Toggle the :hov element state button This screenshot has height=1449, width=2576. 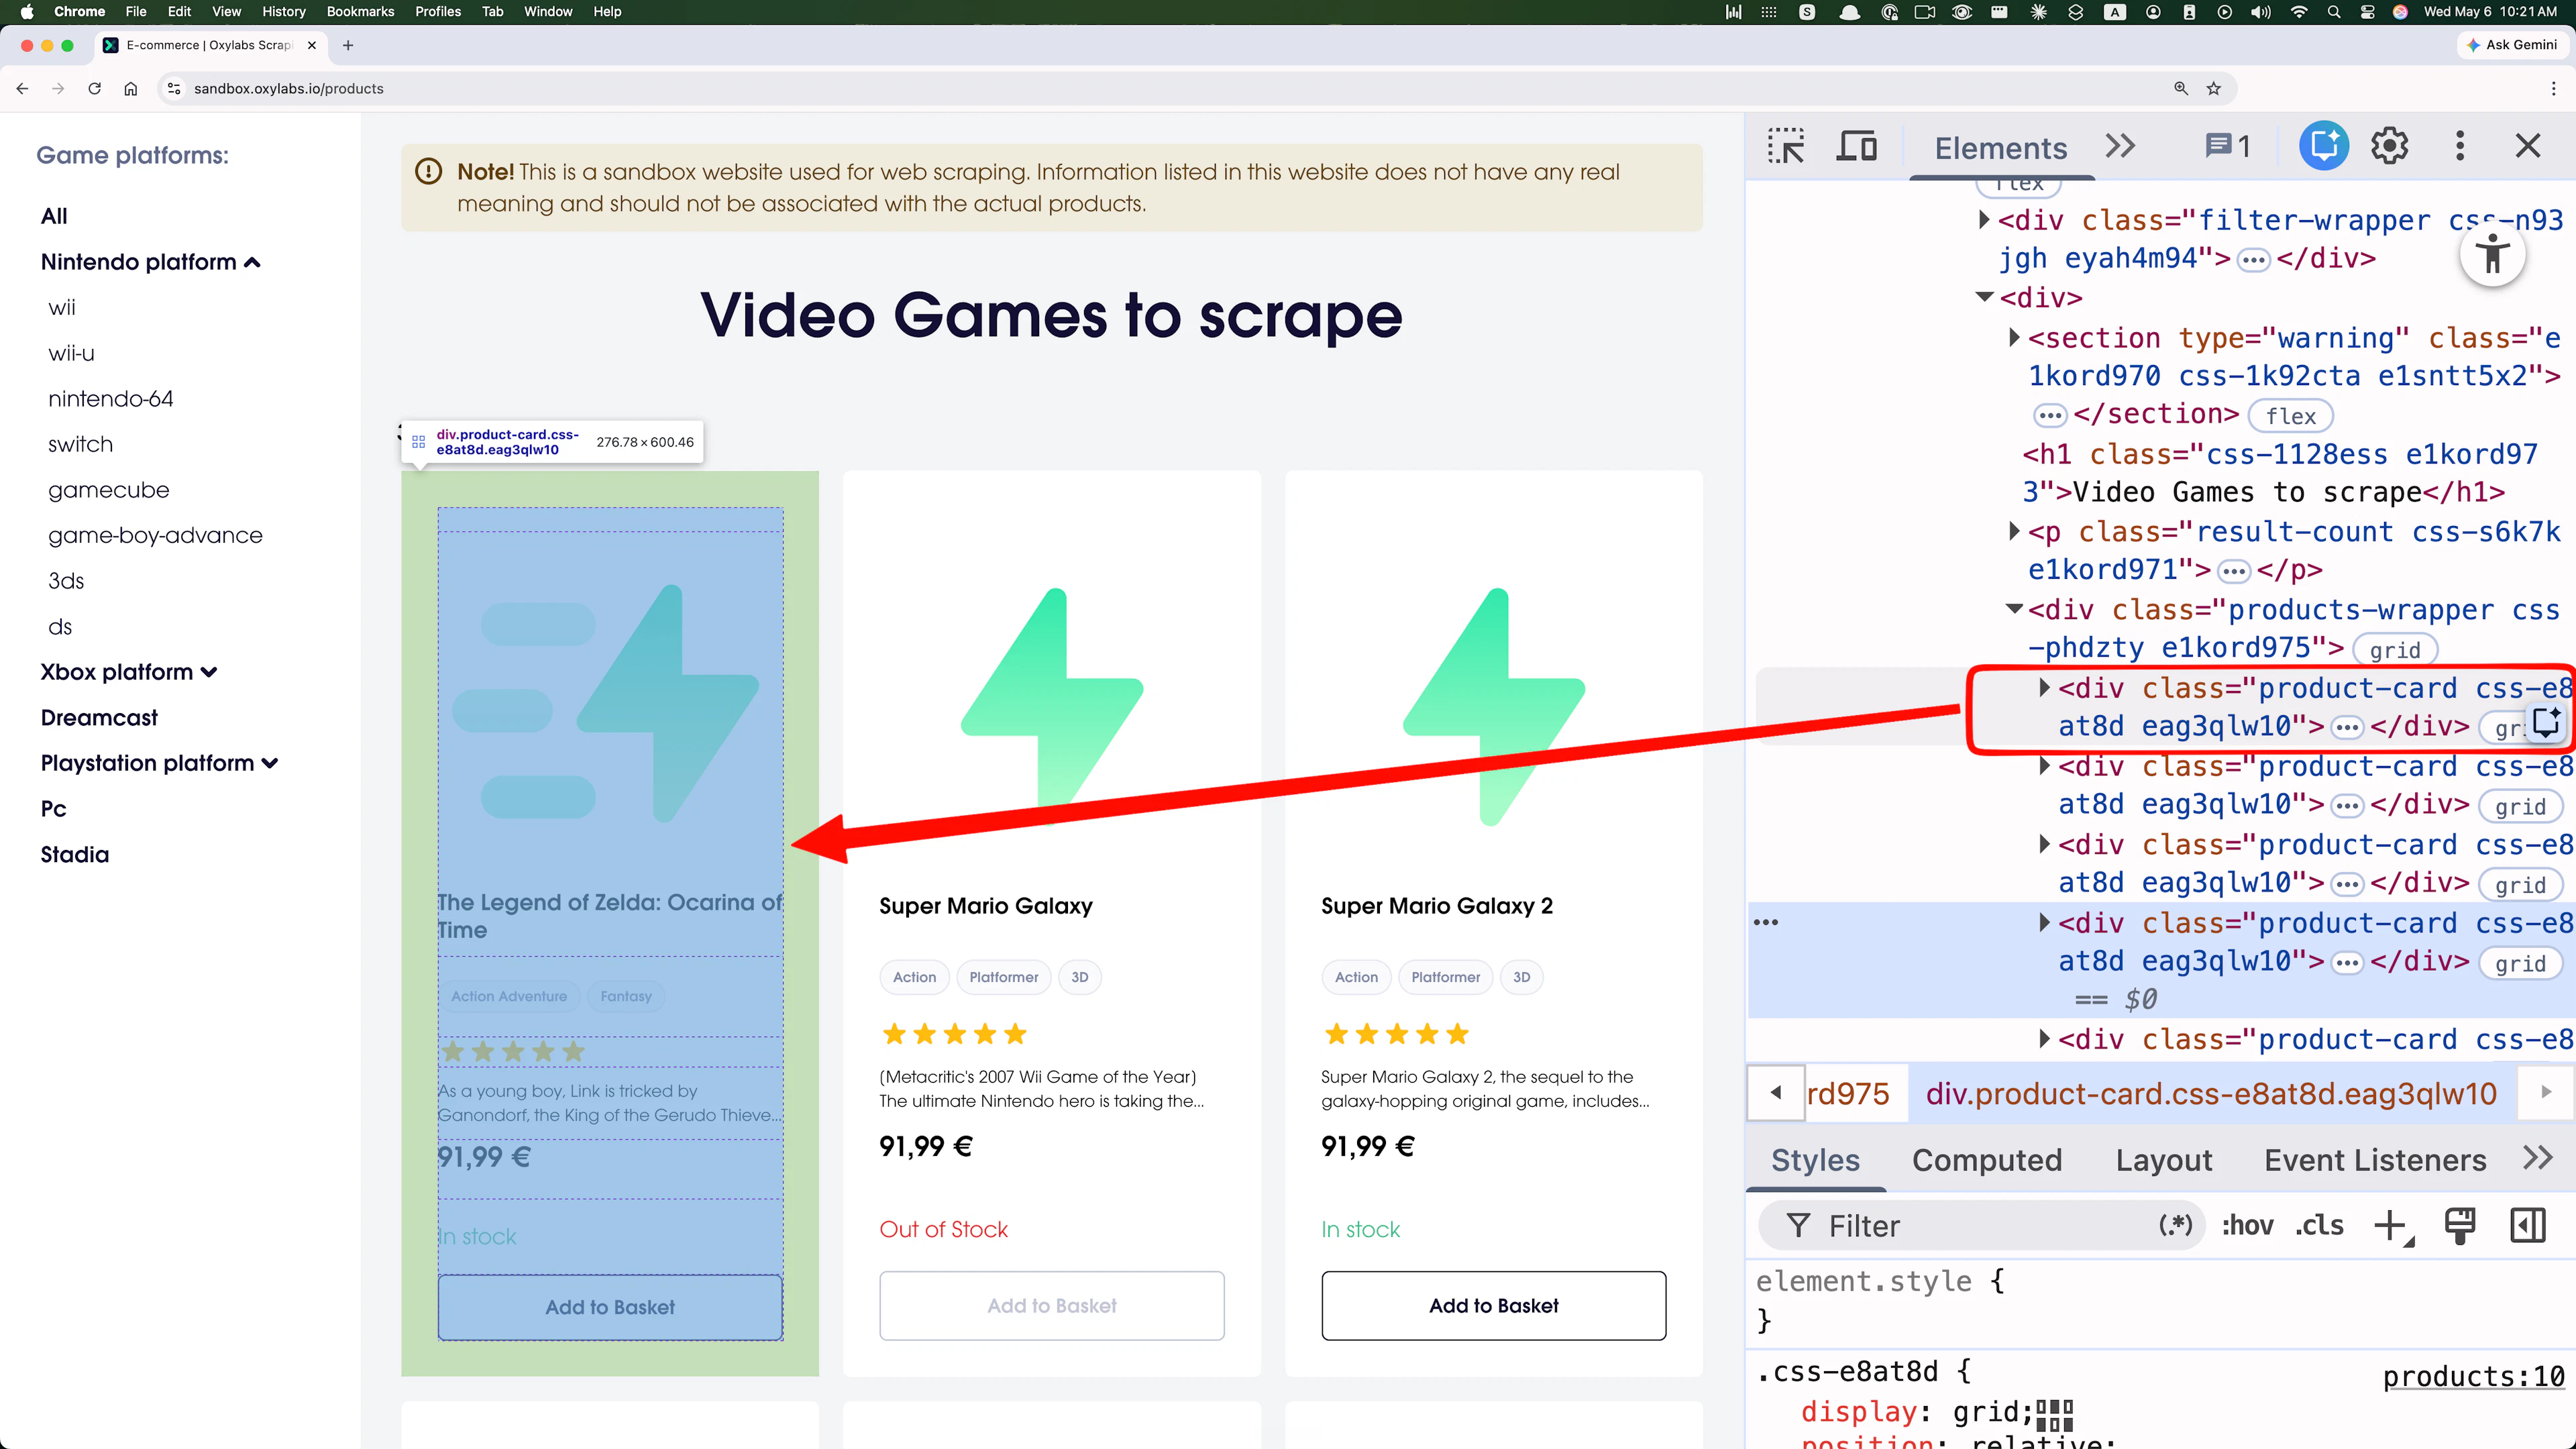2248,1226
